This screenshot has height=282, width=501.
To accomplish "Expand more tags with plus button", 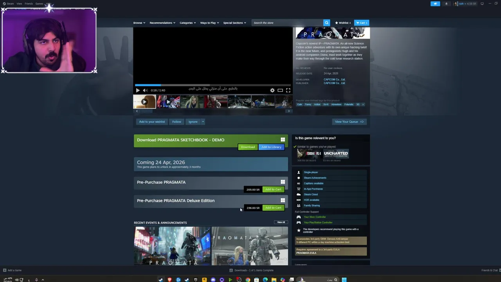I will pyautogui.click(x=363, y=105).
